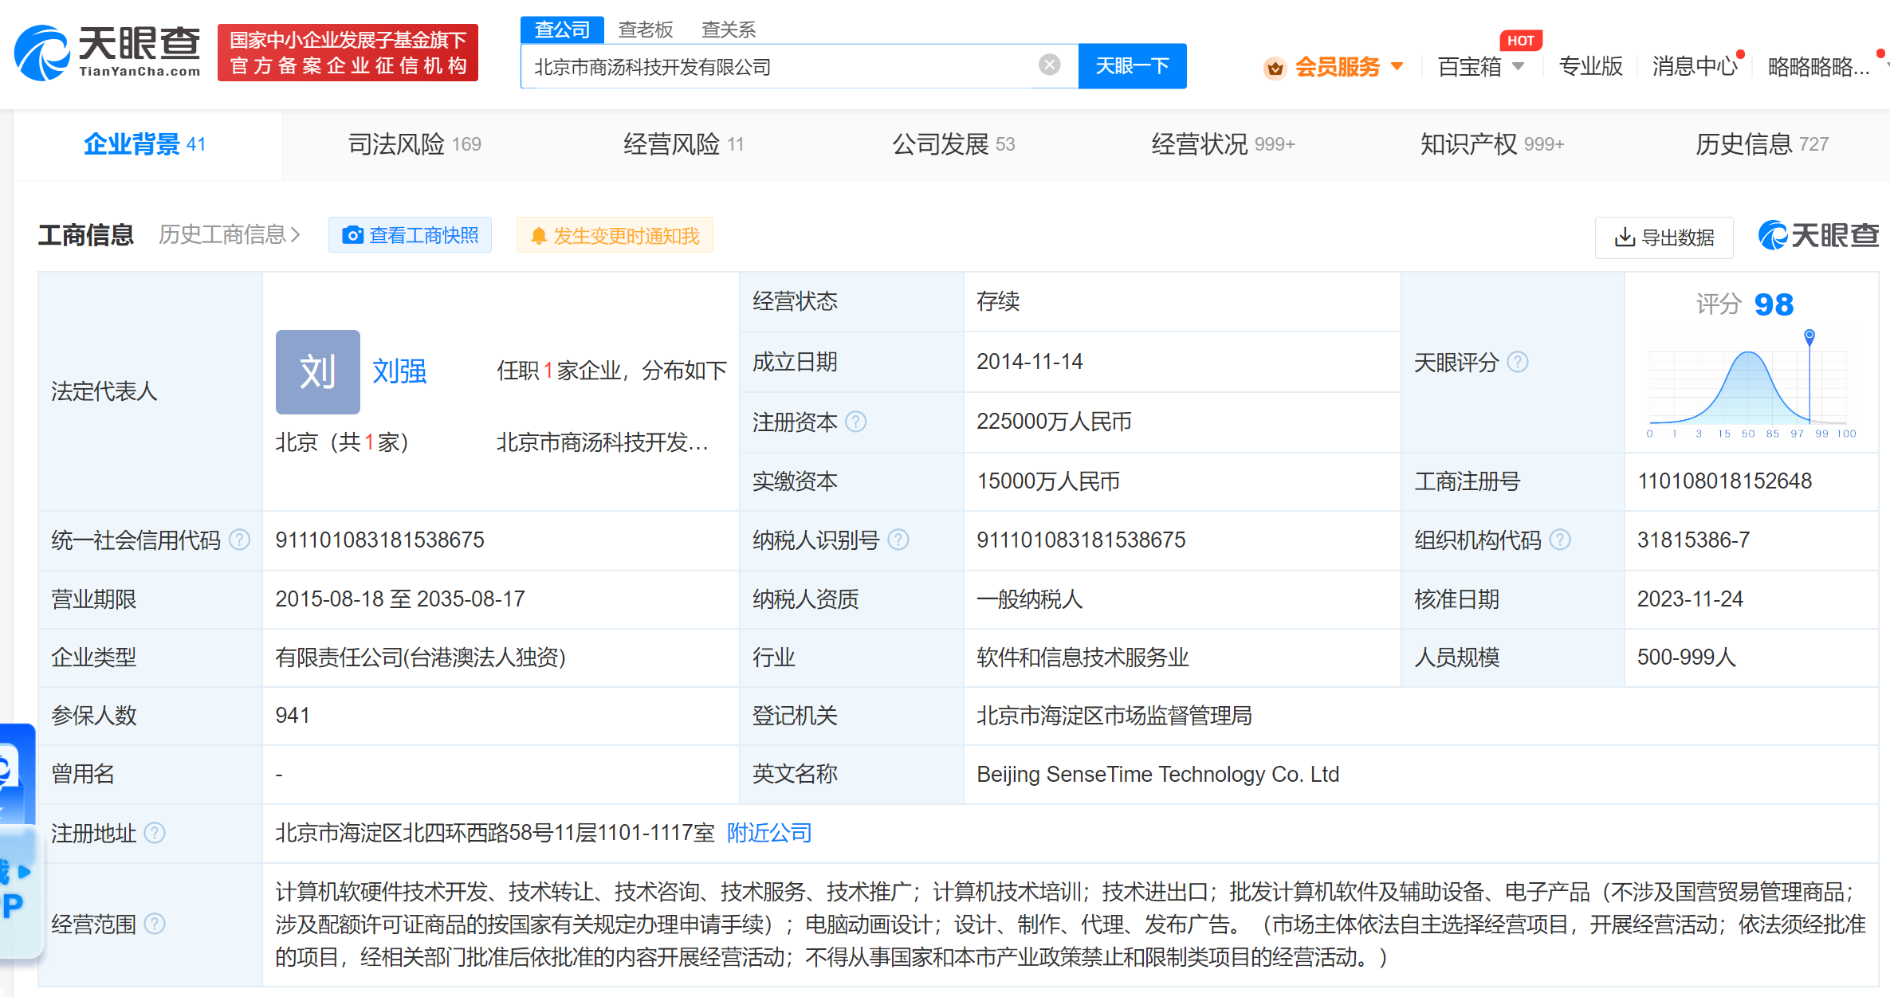Viewport: 1890px width, 997px height.
Task: Click the 查看工商快照 button
Action: pos(410,235)
